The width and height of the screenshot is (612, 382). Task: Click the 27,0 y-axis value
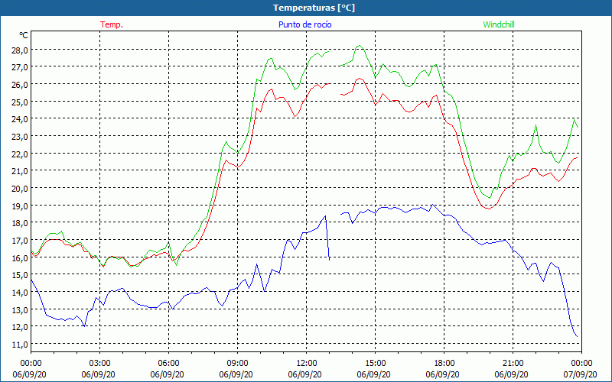(x=21, y=67)
